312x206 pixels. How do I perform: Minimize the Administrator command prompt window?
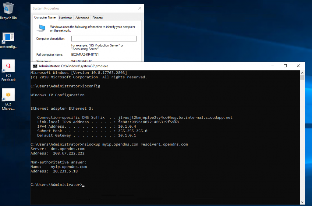click(272, 66)
